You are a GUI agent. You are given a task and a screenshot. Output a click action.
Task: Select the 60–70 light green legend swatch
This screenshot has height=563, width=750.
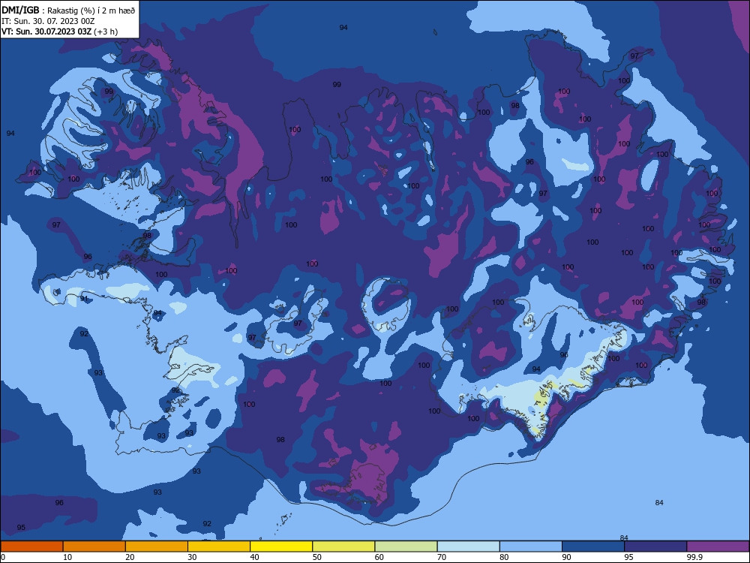[406, 546]
